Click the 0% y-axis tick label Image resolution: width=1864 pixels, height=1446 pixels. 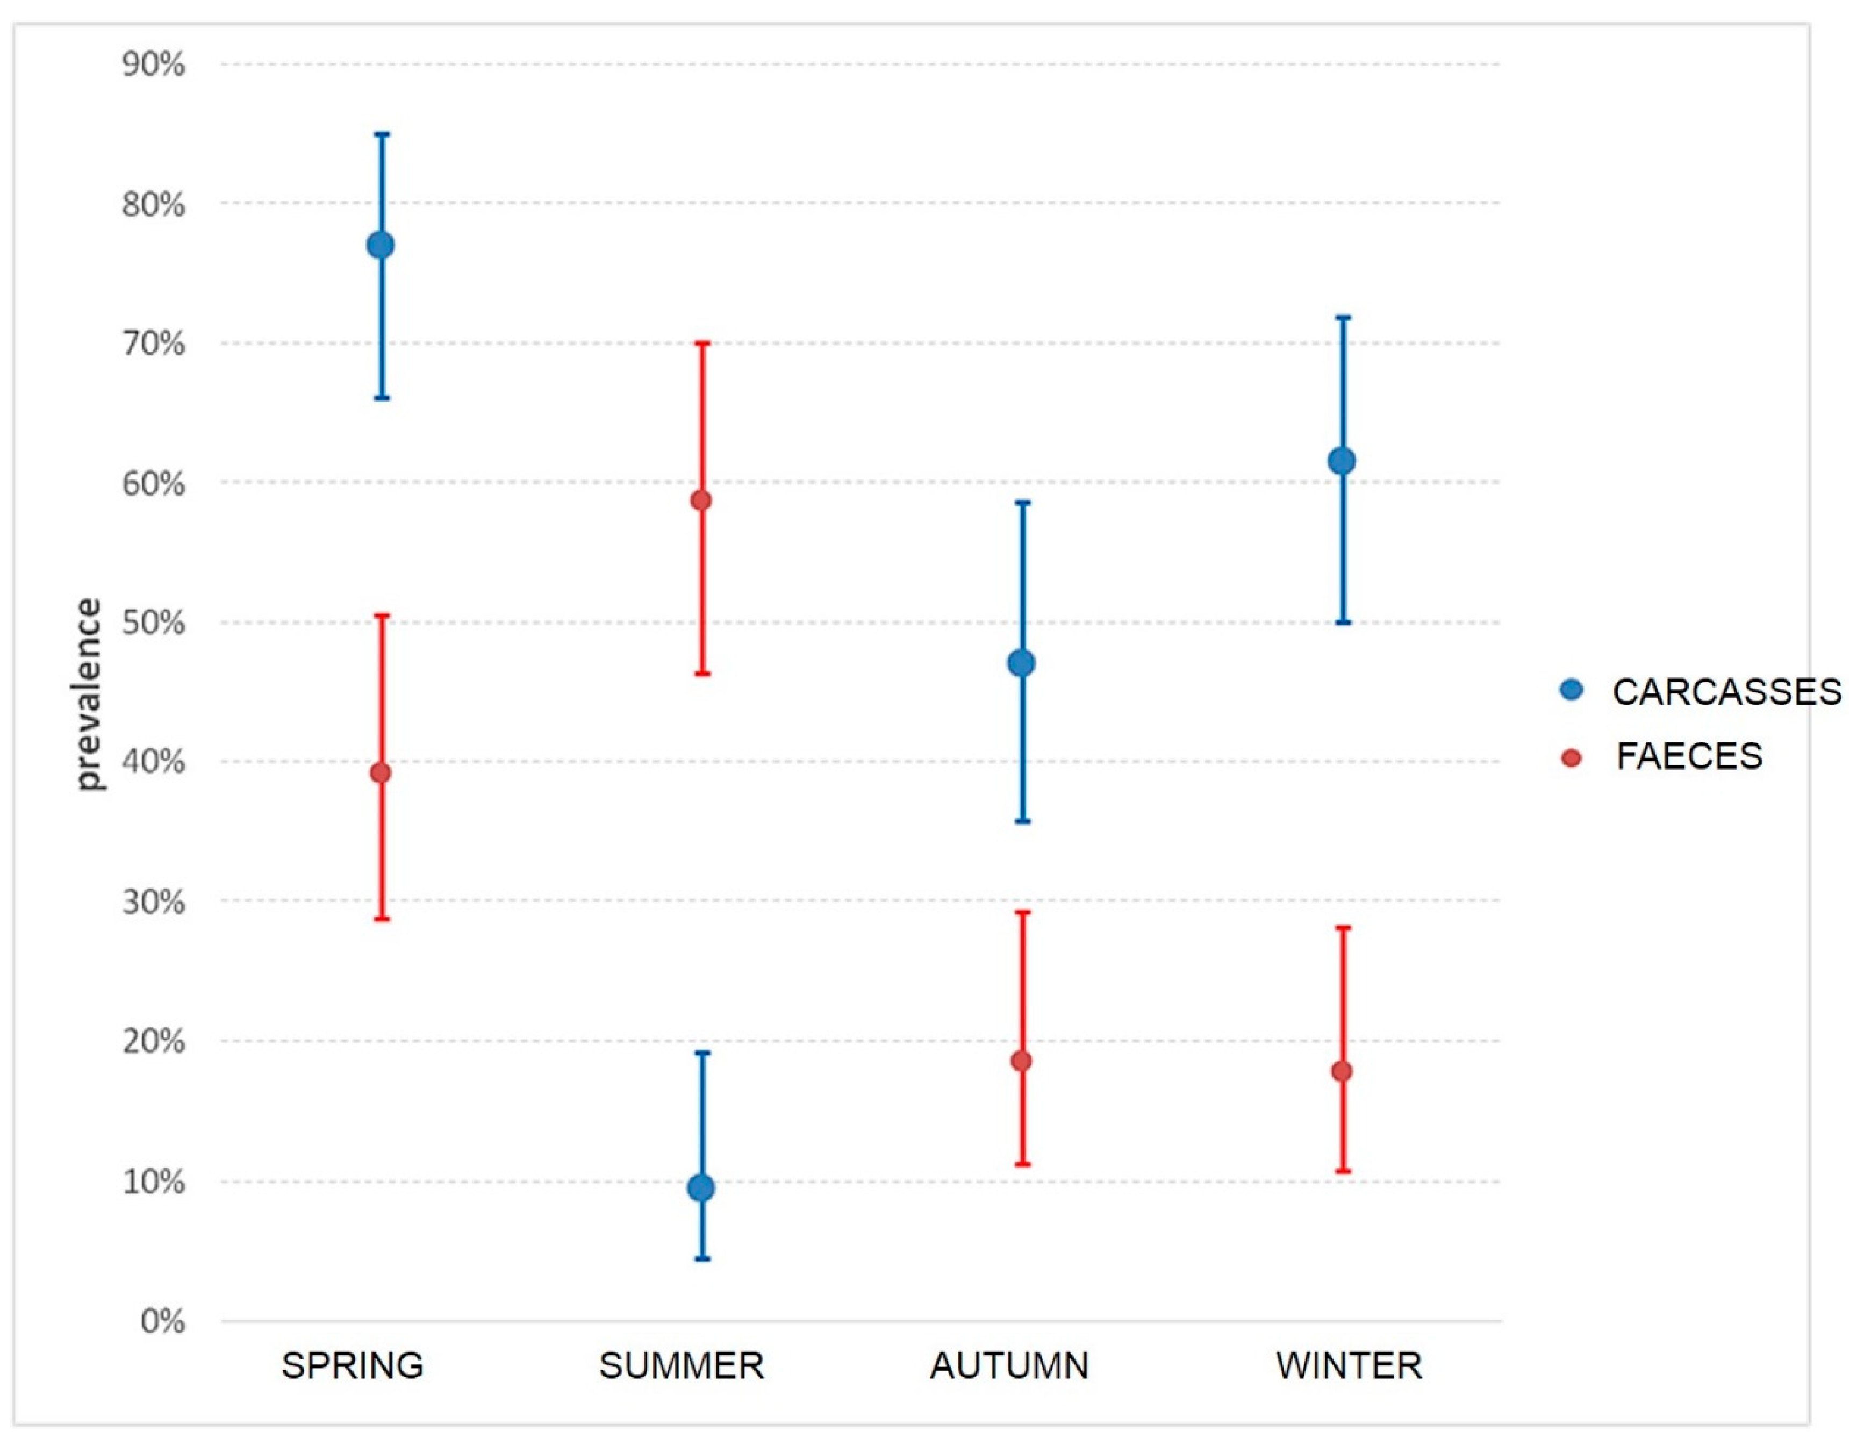162,1321
